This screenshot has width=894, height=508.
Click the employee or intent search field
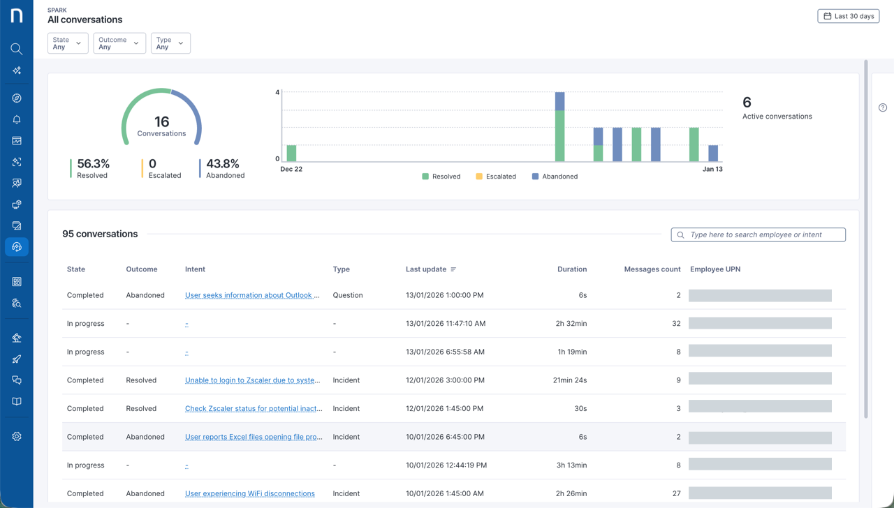point(759,234)
